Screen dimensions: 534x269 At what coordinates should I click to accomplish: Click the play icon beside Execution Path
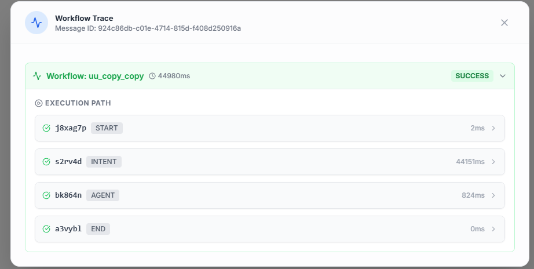39,103
